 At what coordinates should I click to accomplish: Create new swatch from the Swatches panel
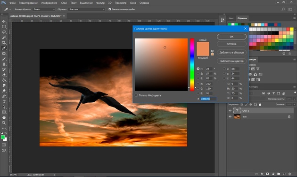284,54
